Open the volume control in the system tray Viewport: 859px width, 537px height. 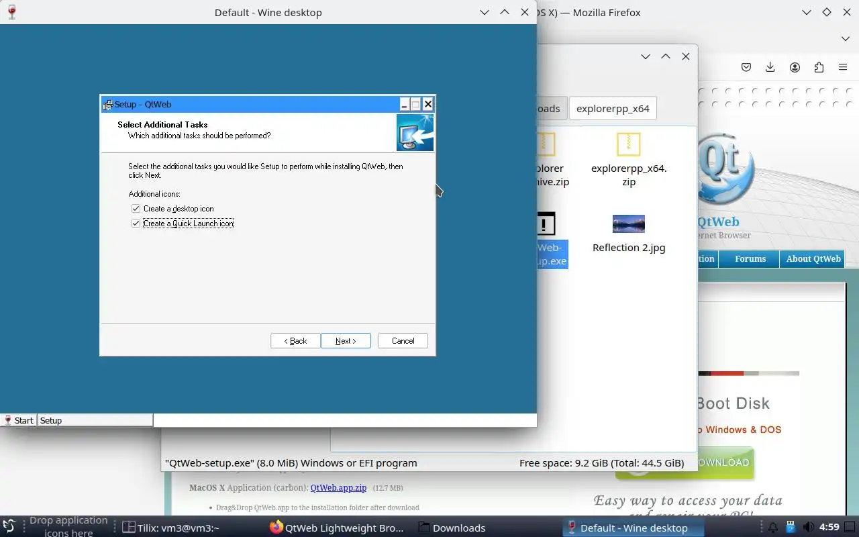point(809,528)
